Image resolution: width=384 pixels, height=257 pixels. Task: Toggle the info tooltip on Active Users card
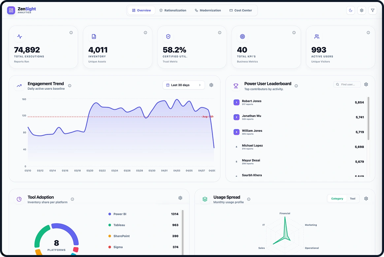tap(368, 33)
